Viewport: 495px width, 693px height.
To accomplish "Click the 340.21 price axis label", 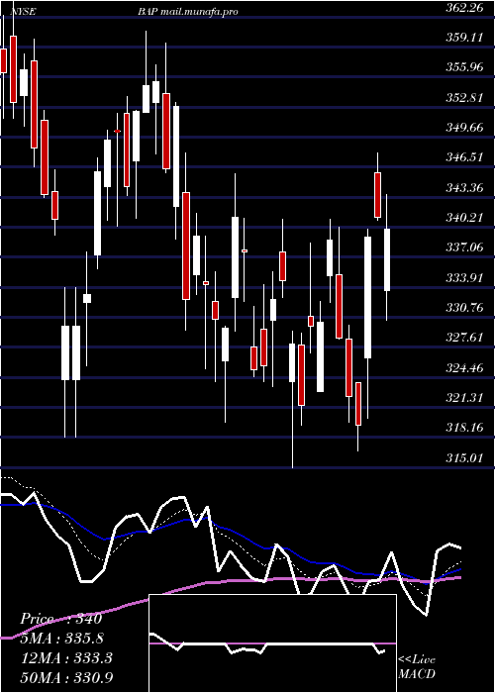I will 463,218.
